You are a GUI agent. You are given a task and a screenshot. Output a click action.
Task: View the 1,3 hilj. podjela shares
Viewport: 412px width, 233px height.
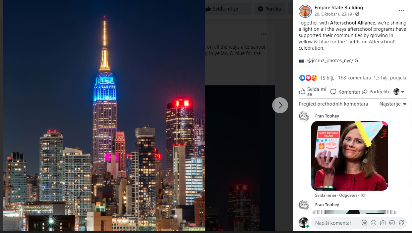(390, 78)
